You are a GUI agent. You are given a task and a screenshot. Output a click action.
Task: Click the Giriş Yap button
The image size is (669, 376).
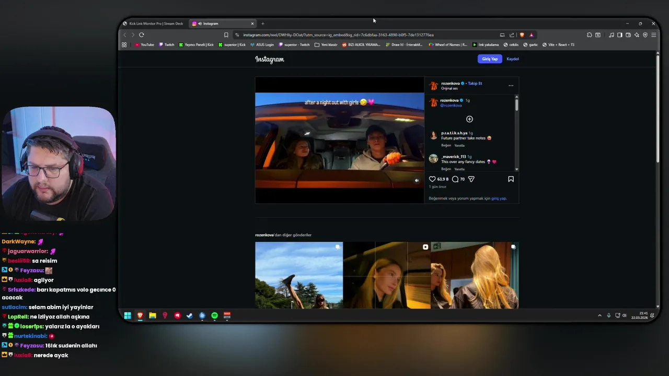tap(490, 59)
